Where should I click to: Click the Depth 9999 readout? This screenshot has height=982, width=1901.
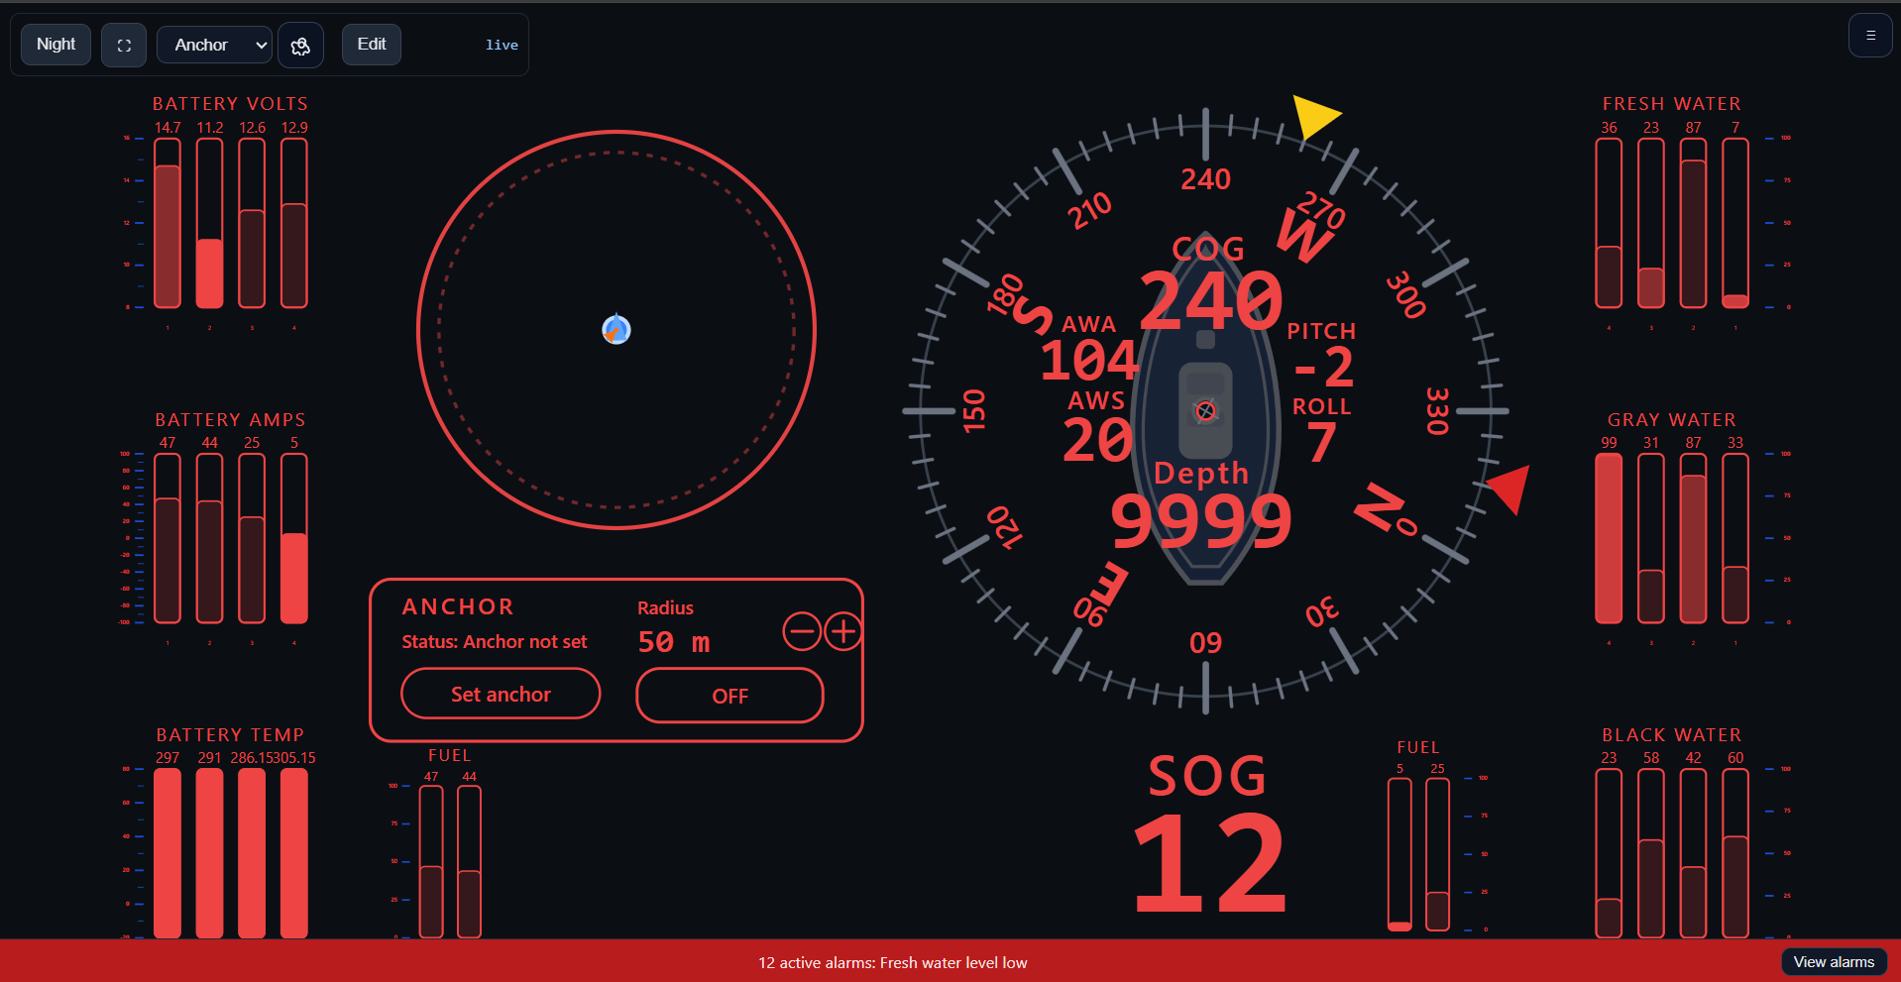1201,520
